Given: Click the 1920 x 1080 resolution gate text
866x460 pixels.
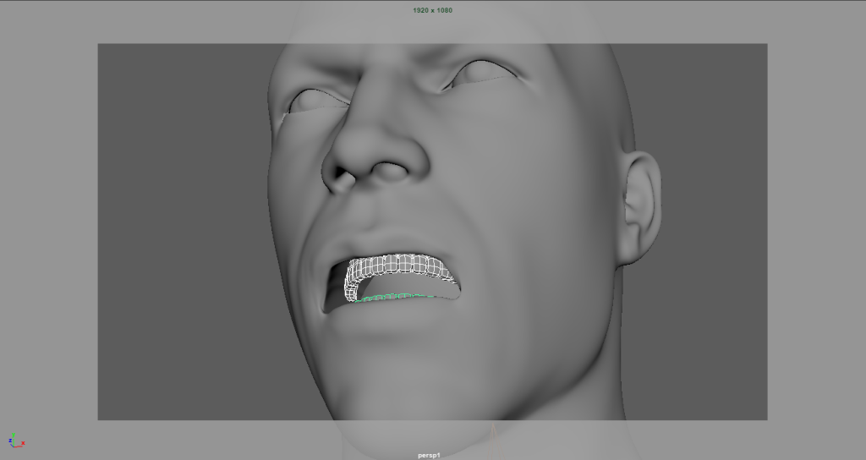Looking at the screenshot, I should click(432, 10).
